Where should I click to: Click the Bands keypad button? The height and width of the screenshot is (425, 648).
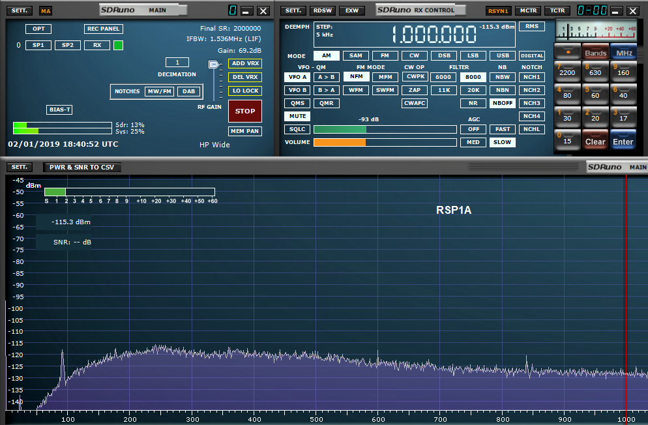(595, 52)
